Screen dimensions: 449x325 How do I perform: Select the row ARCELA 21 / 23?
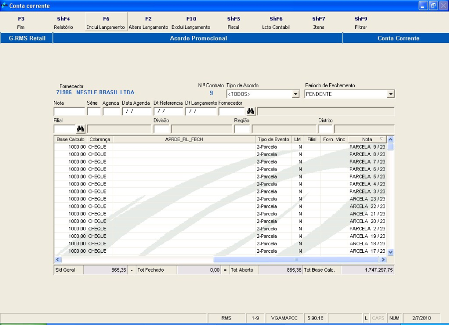point(220,214)
